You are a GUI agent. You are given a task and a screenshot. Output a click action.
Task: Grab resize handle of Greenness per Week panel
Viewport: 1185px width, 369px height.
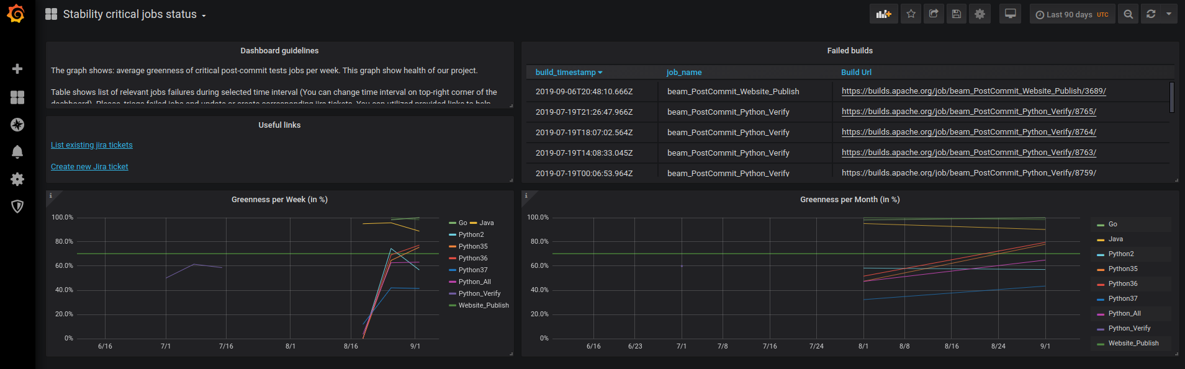tap(511, 354)
